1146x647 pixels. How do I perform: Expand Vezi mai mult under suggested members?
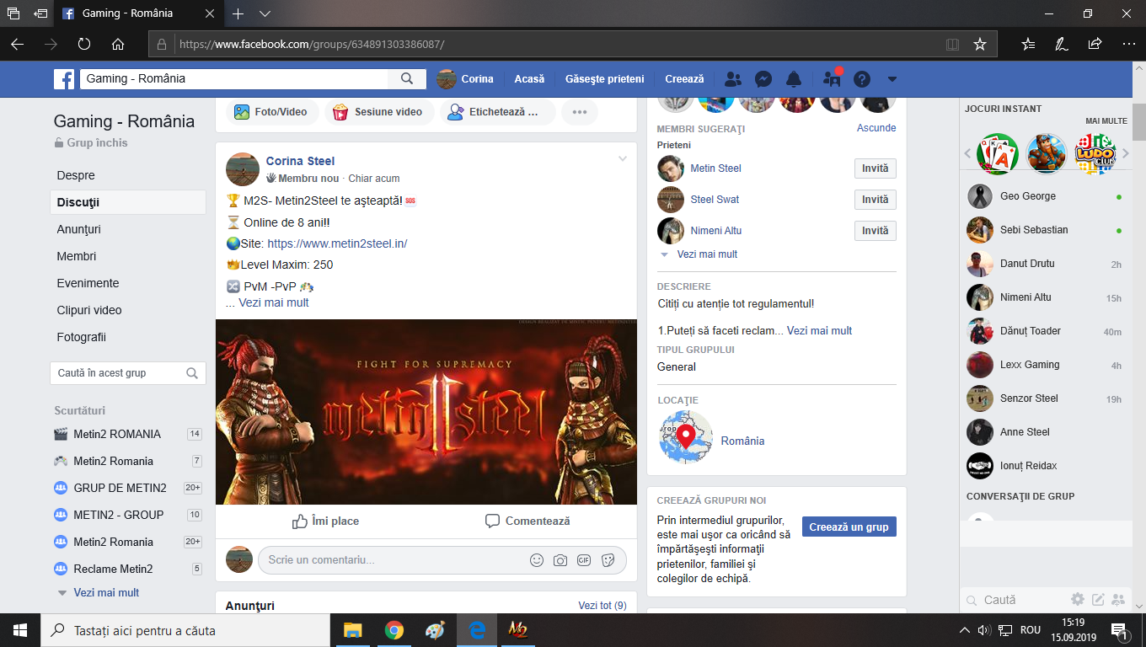pos(707,254)
